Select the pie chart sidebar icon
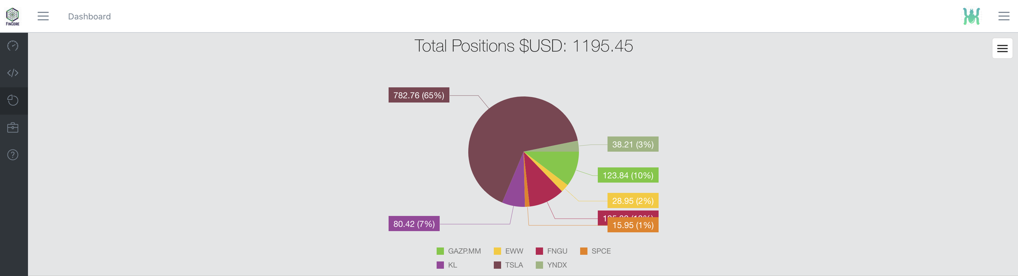The image size is (1018, 276). pyautogui.click(x=13, y=101)
